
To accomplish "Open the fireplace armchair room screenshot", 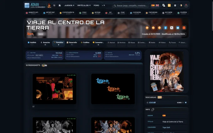I will pos(55,89).
